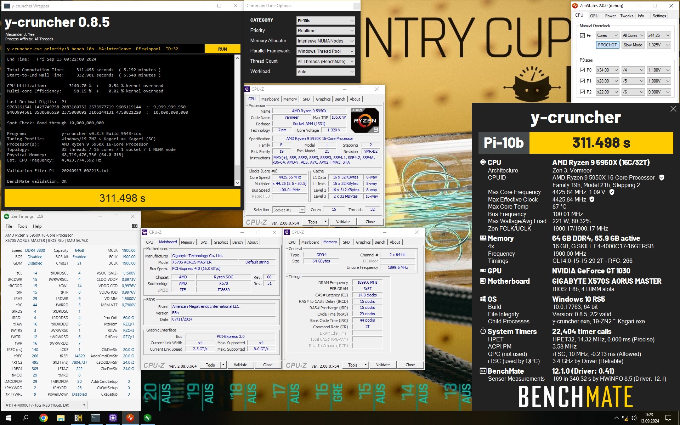
Task: Click Max Effective Clock verified shield
Action: pyautogui.click(x=592, y=199)
